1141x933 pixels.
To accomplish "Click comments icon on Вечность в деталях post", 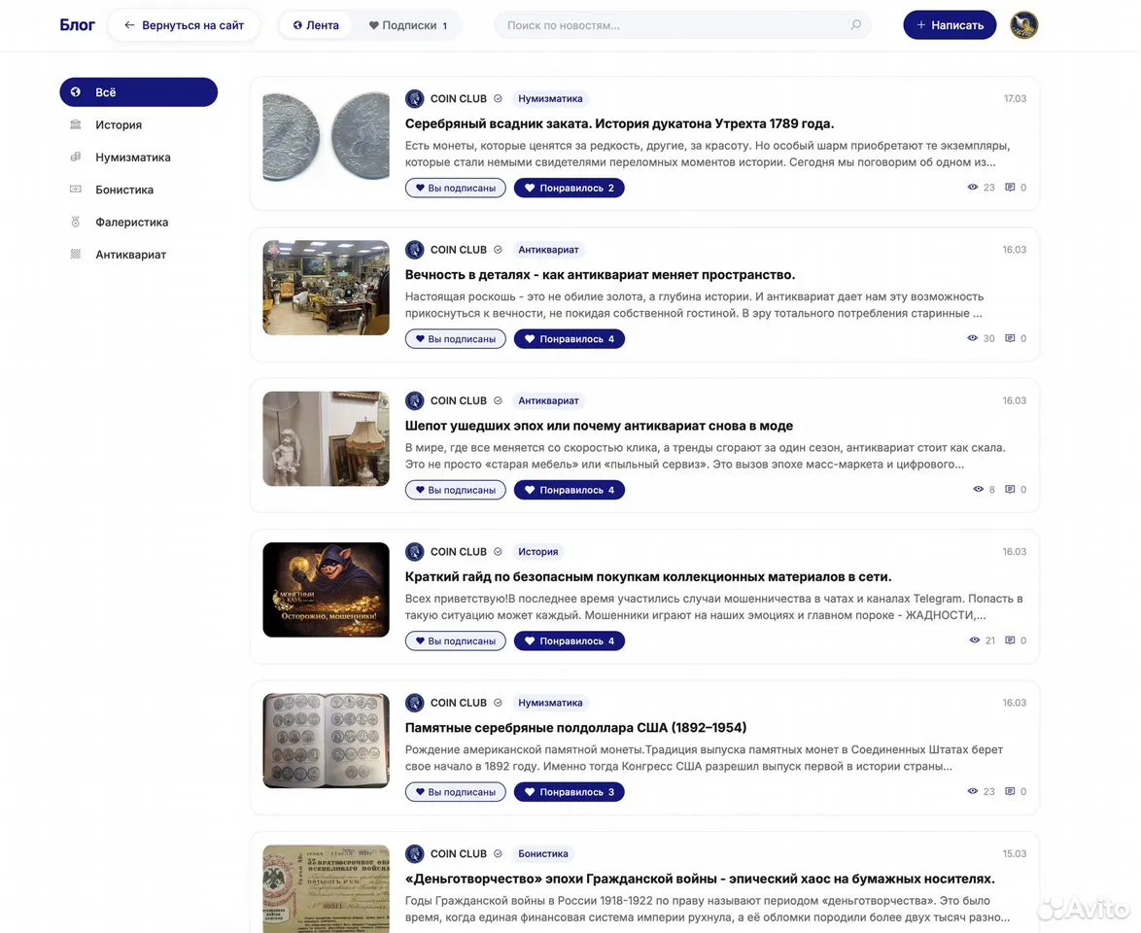I will coord(1010,337).
